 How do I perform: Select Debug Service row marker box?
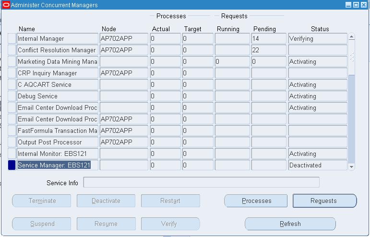[x=12, y=96]
